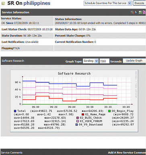
Task: Click the 10:00 time axis label
Action: pos(90,107)
